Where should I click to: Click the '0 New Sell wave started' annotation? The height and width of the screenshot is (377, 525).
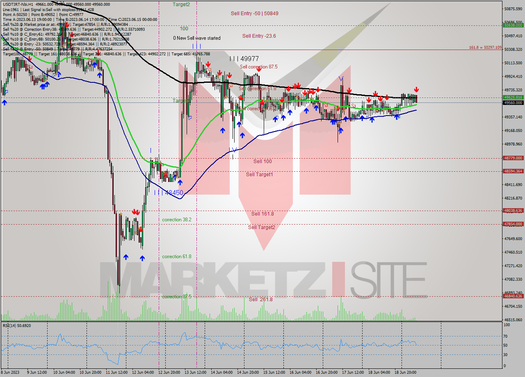click(196, 38)
